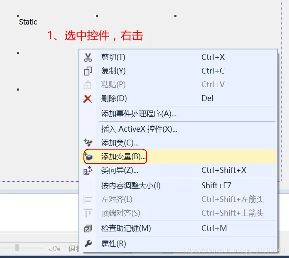
Task: Click the class wizard icon beside 类向导(Z)
Action: tap(88, 170)
